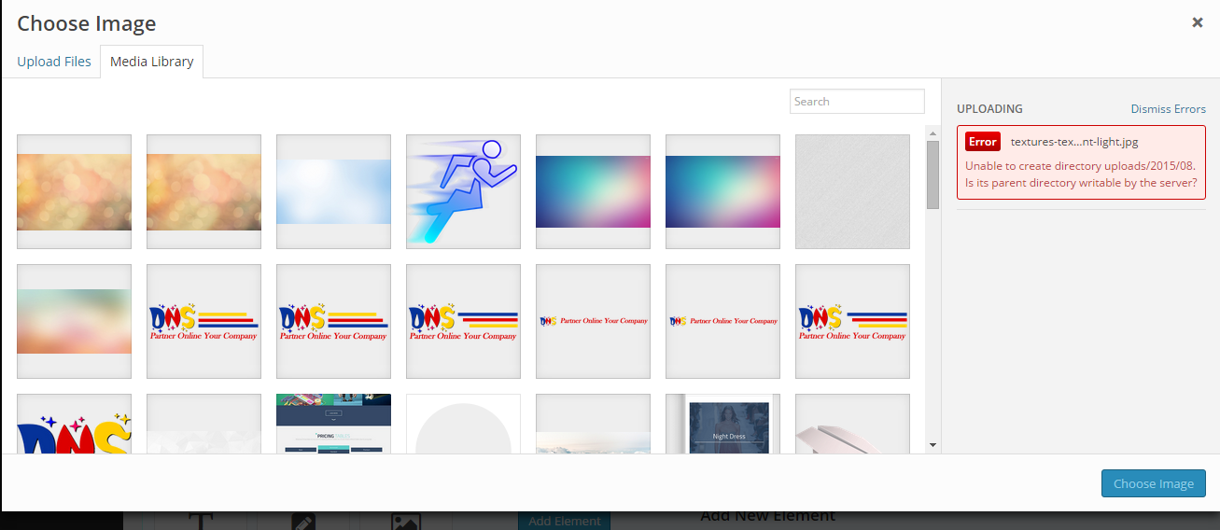Click the UPLOADING heading
Screen dimensions: 1220x530
(989, 108)
